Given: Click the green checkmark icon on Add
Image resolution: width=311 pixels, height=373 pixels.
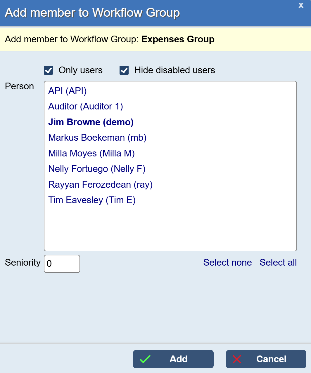Looking at the screenshot, I should [145, 359].
